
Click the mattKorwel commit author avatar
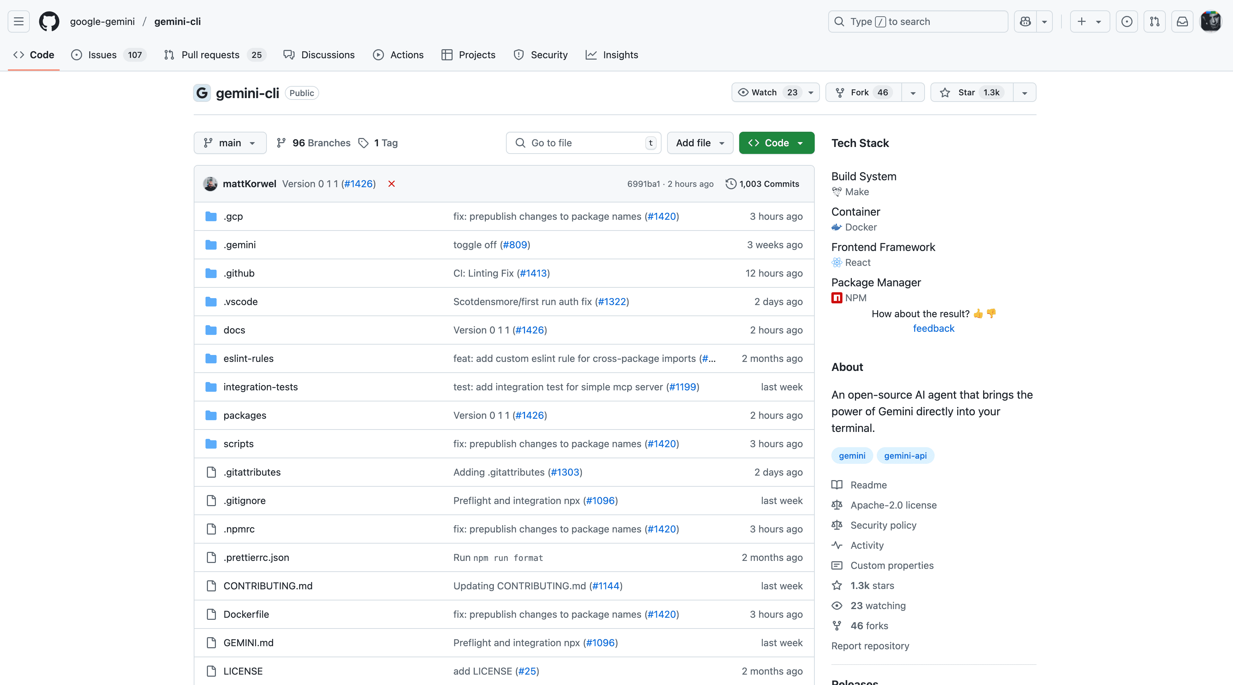click(210, 184)
